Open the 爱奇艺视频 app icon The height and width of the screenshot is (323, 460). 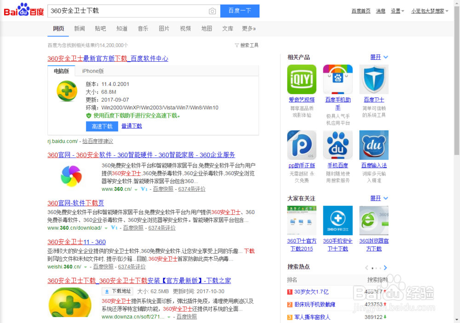tap(301, 79)
